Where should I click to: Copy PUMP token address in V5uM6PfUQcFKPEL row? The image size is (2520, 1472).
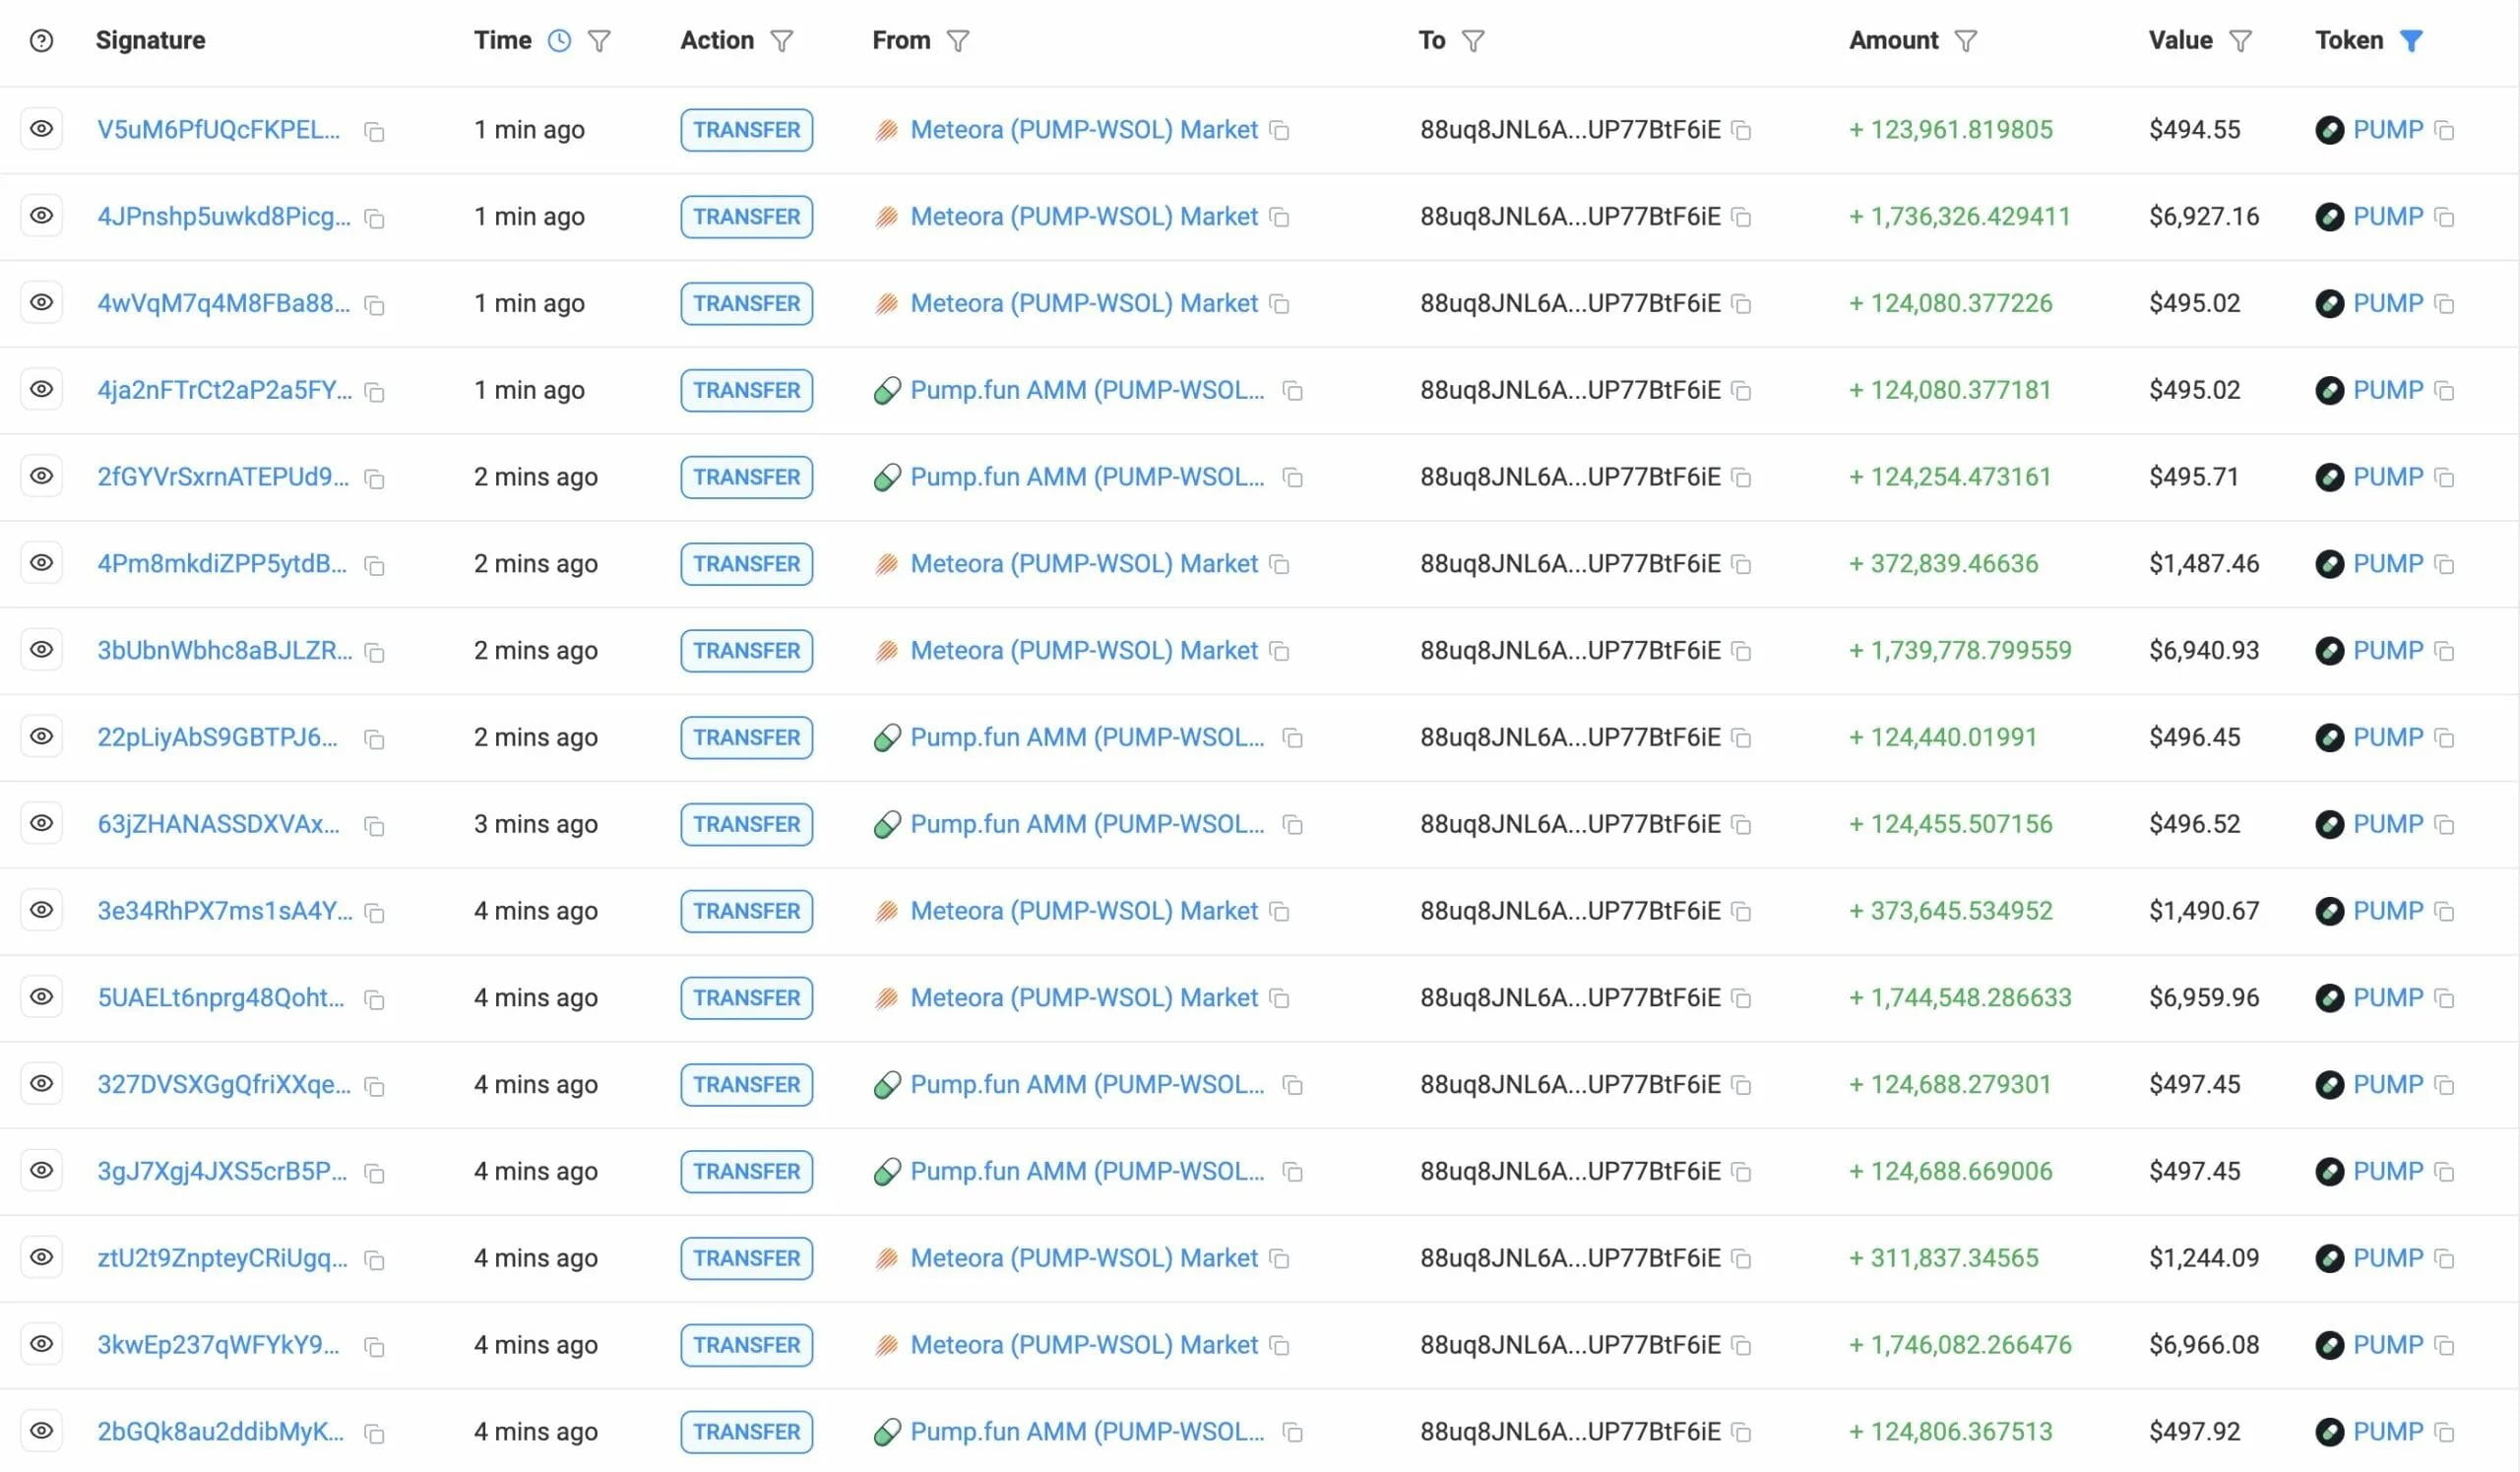(x=2444, y=131)
